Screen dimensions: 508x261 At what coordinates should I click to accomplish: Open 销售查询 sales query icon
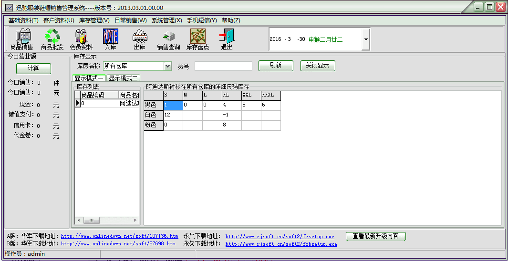pyautogui.click(x=169, y=39)
